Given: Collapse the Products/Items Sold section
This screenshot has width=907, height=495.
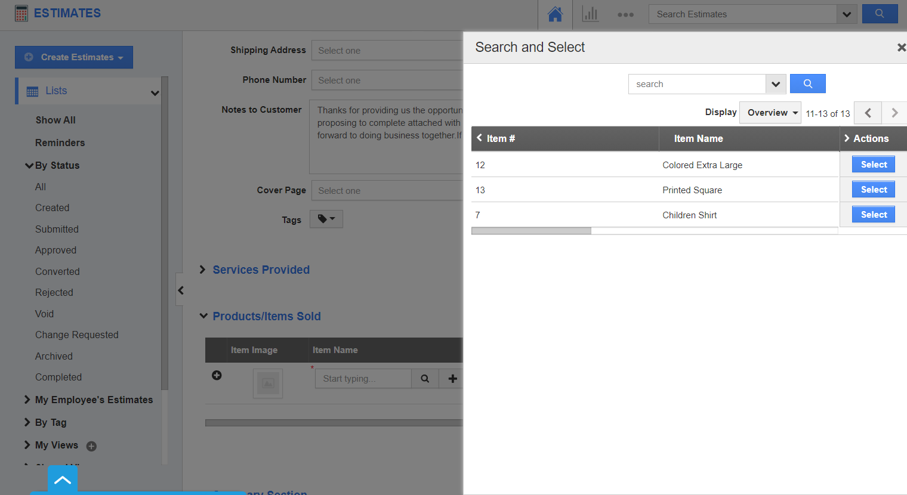Looking at the screenshot, I should pyautogui.click(x=203, y=316).
